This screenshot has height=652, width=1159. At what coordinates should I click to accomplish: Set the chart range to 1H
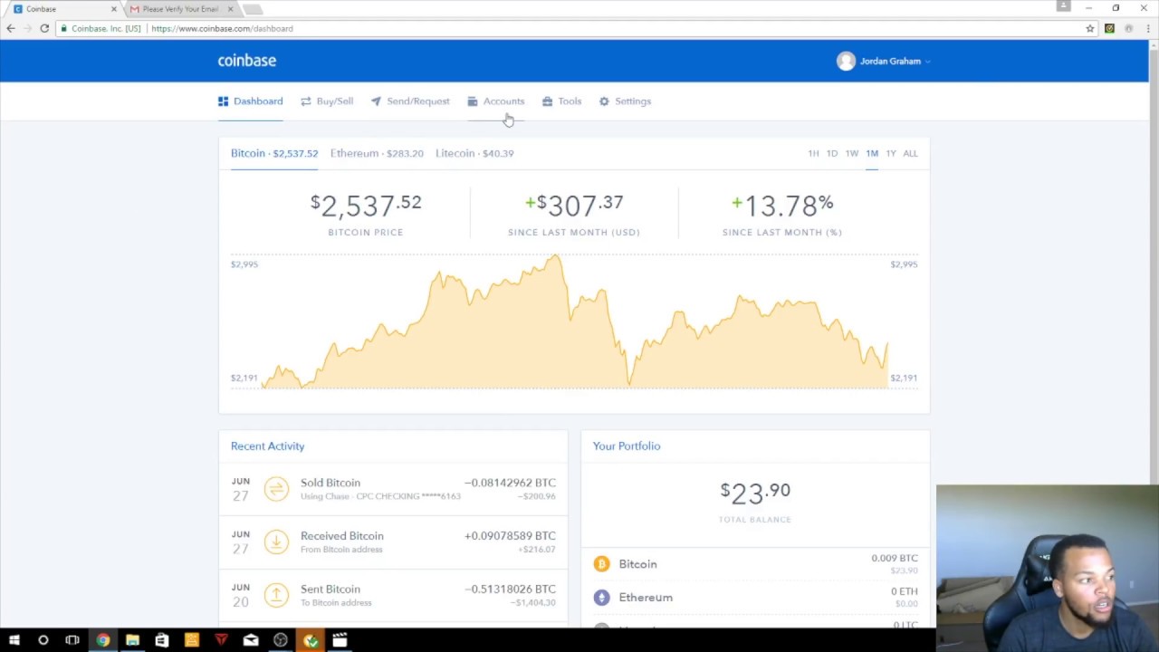(x=813, y=154)
